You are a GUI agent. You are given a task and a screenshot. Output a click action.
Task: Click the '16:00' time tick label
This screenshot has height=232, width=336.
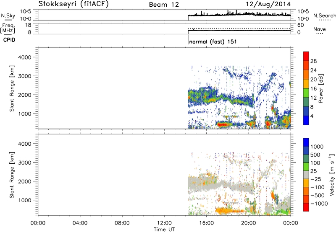click(206, 223)
